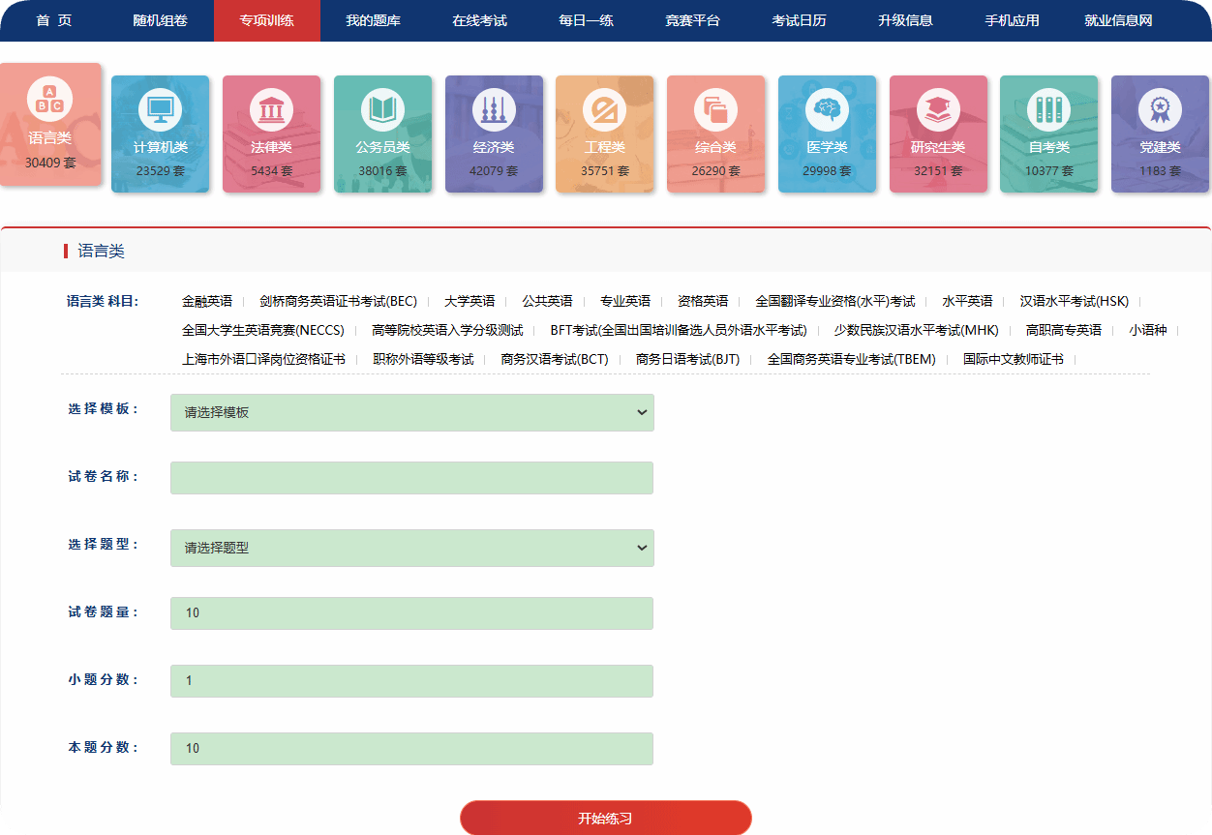Expand the 请选择题型 question type dropdown
Viewport: 1212px width, 835px height.
pos(411,548)
